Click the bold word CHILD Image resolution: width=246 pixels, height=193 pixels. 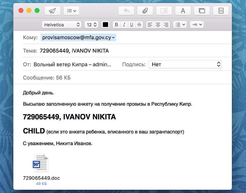pos(34,131)
